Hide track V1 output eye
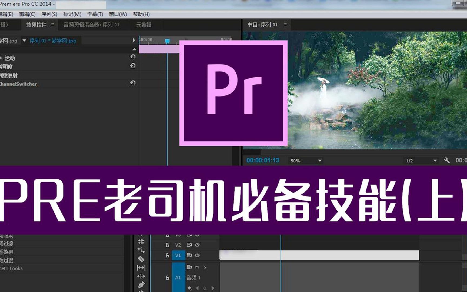467x292 pixels. coord(197,255)
